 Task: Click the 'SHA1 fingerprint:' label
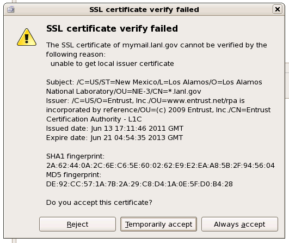pyautogui.click(x=76, y=156)
